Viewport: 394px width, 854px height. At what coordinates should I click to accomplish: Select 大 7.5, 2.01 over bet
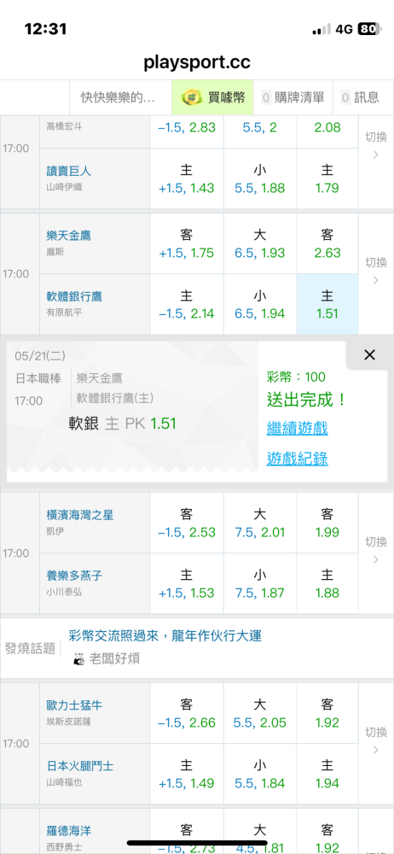click(x=259, y=523)
